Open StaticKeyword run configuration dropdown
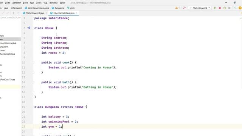Screen dimensions: 242x136 pos(200,8)
